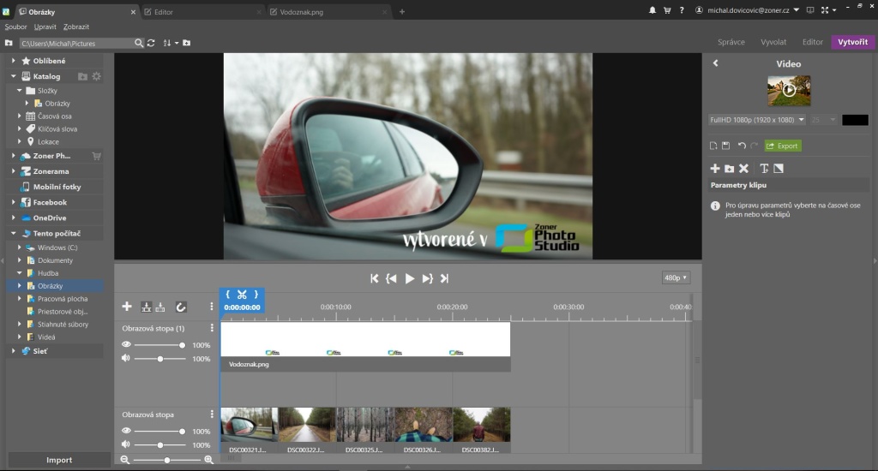Viewport: 878px width, 471px height.
Task: Open the sort order dropdown in the path bar
Action: (x=171, y=43)
